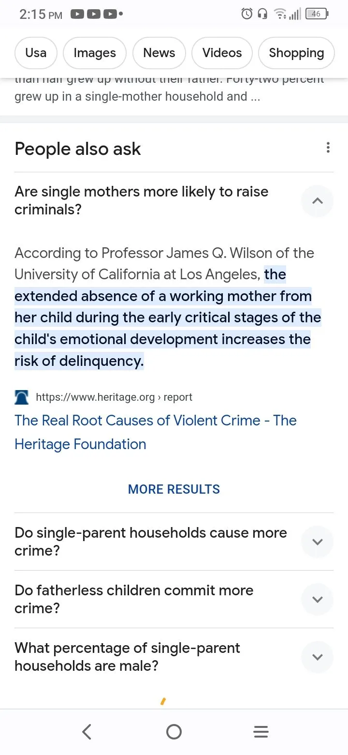Open the recent apps menu button

pyautogui.click(x=261, y=732)
